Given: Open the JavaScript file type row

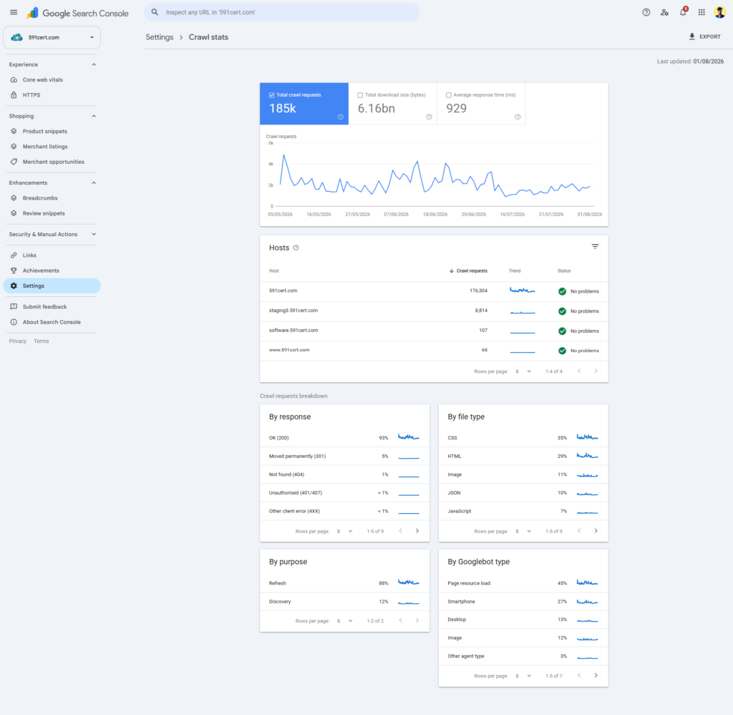Looking at the screenshot, I should (523, 511).
